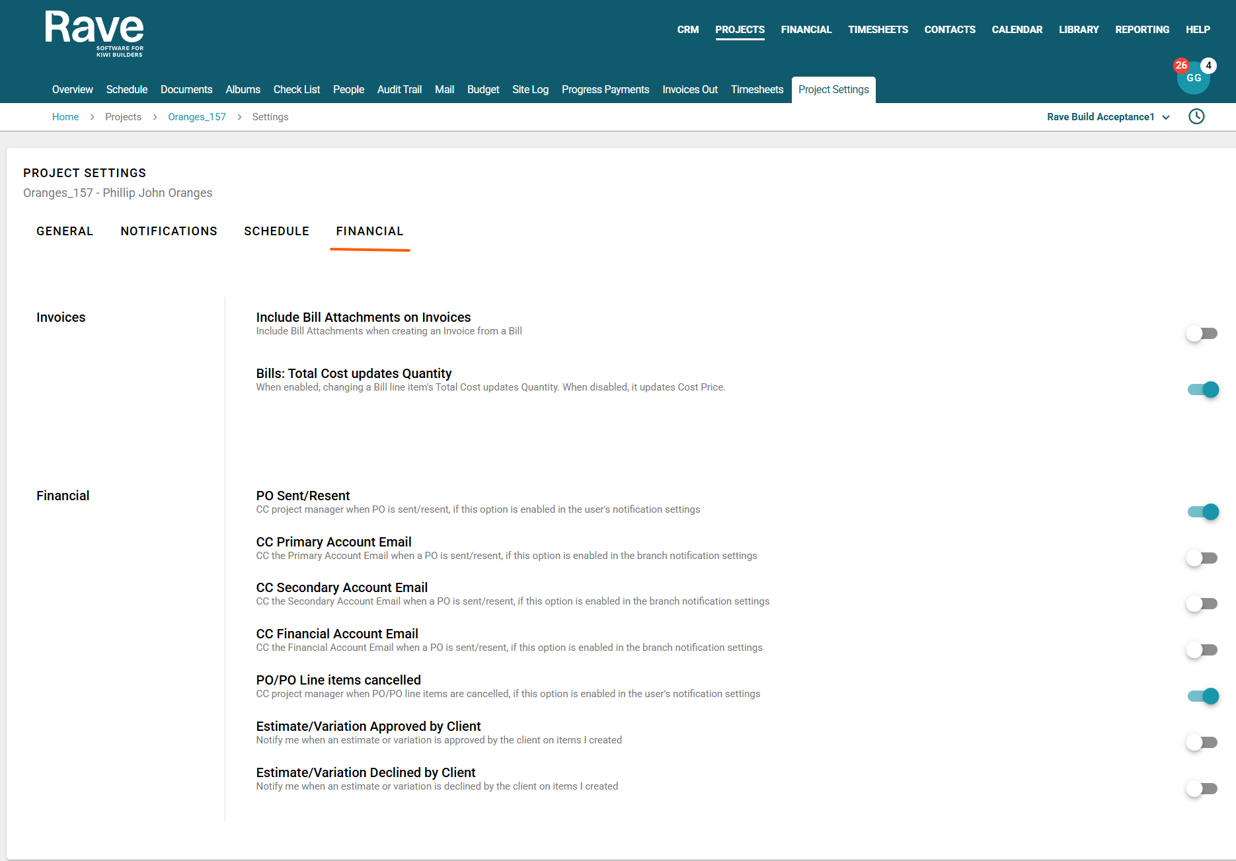Open the General settings tab

click(x=65, y=231)
